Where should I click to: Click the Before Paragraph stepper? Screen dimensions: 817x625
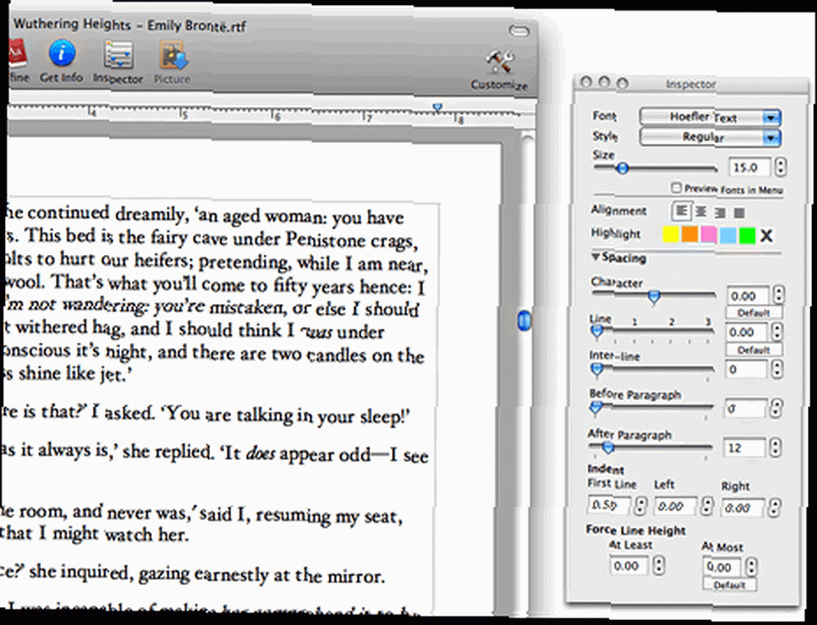point(776,408)
